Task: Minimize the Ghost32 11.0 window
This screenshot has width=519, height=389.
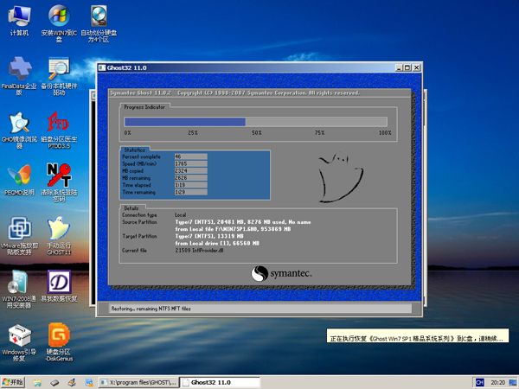Action: pyautogui.click(x=399, y=67)
